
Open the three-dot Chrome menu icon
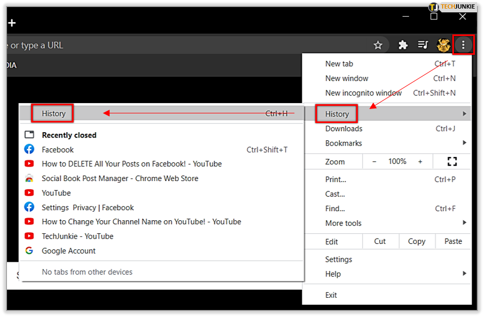463,45
